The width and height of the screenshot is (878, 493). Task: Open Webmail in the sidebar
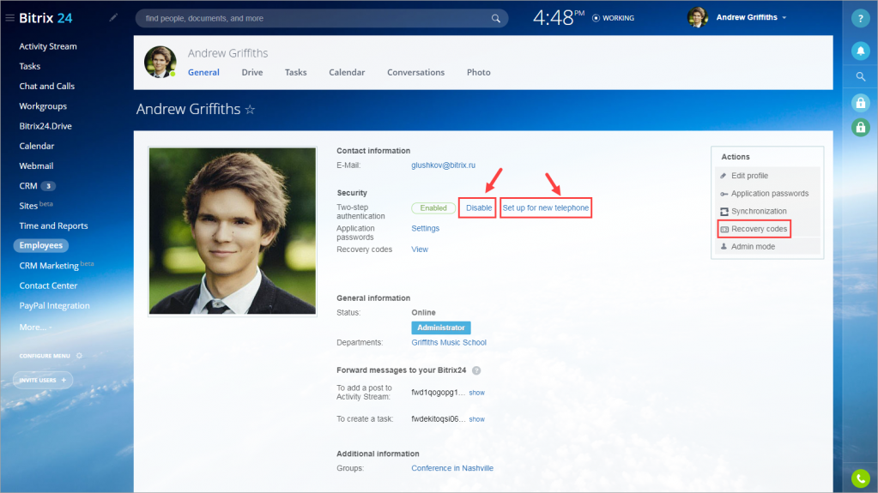click(36, 166)
